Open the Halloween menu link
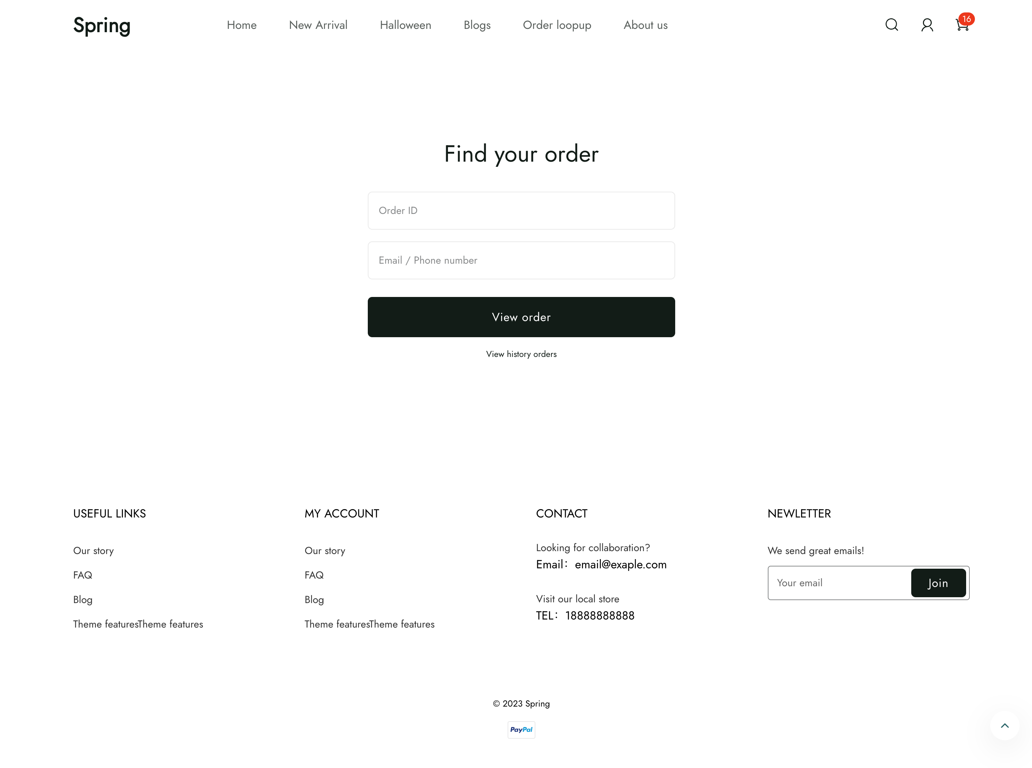The width and height of the screenshot is (1032, 768). pyautogui.click(x=405, y=25)
